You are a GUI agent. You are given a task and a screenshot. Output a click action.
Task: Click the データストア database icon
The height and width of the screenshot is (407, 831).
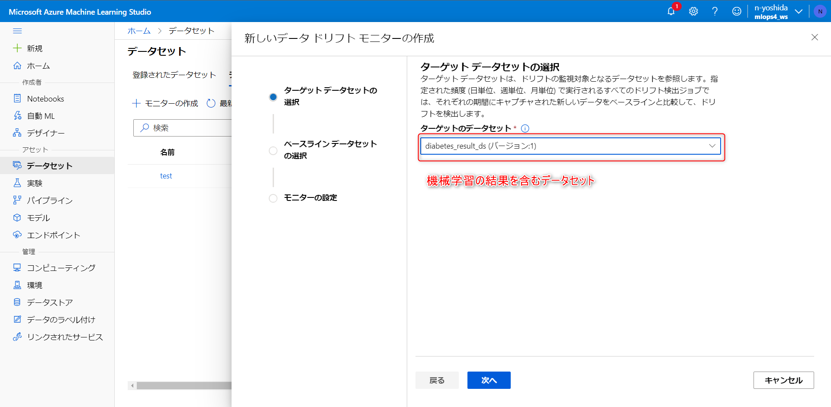[17, 302]
